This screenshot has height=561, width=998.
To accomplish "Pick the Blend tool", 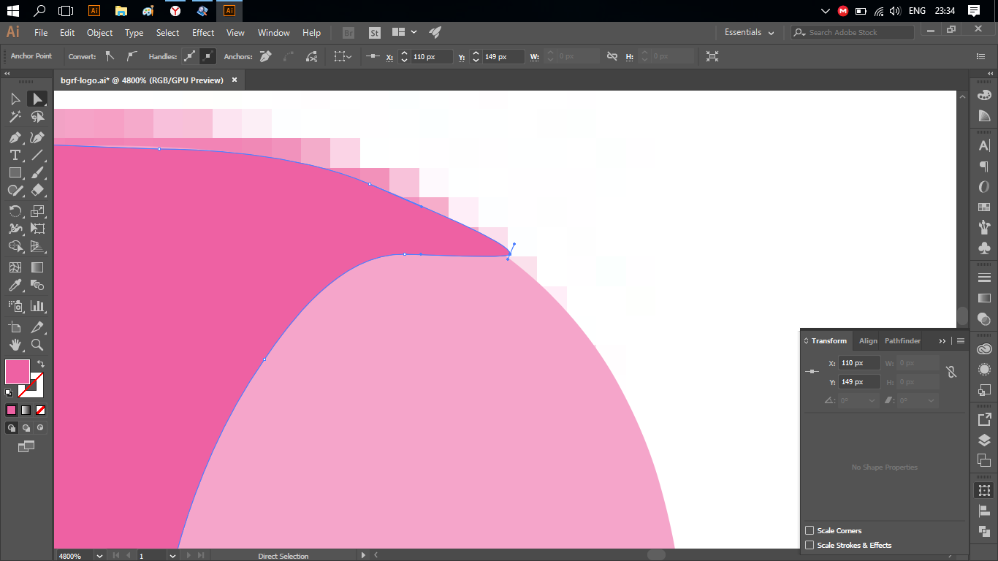I will tap(37, 286).
